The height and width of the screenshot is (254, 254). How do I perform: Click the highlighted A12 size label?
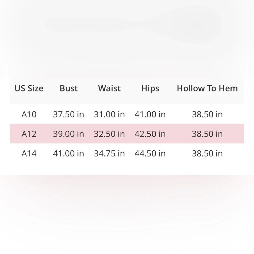[29, 134]
